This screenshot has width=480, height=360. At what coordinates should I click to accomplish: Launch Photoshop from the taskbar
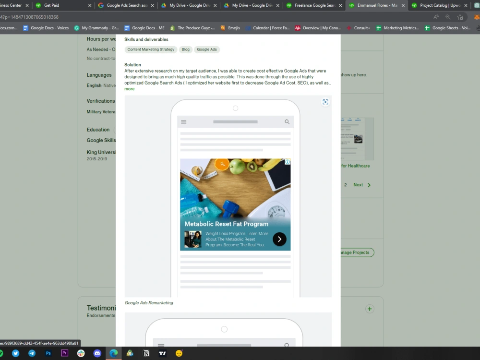tap(48, 353)
